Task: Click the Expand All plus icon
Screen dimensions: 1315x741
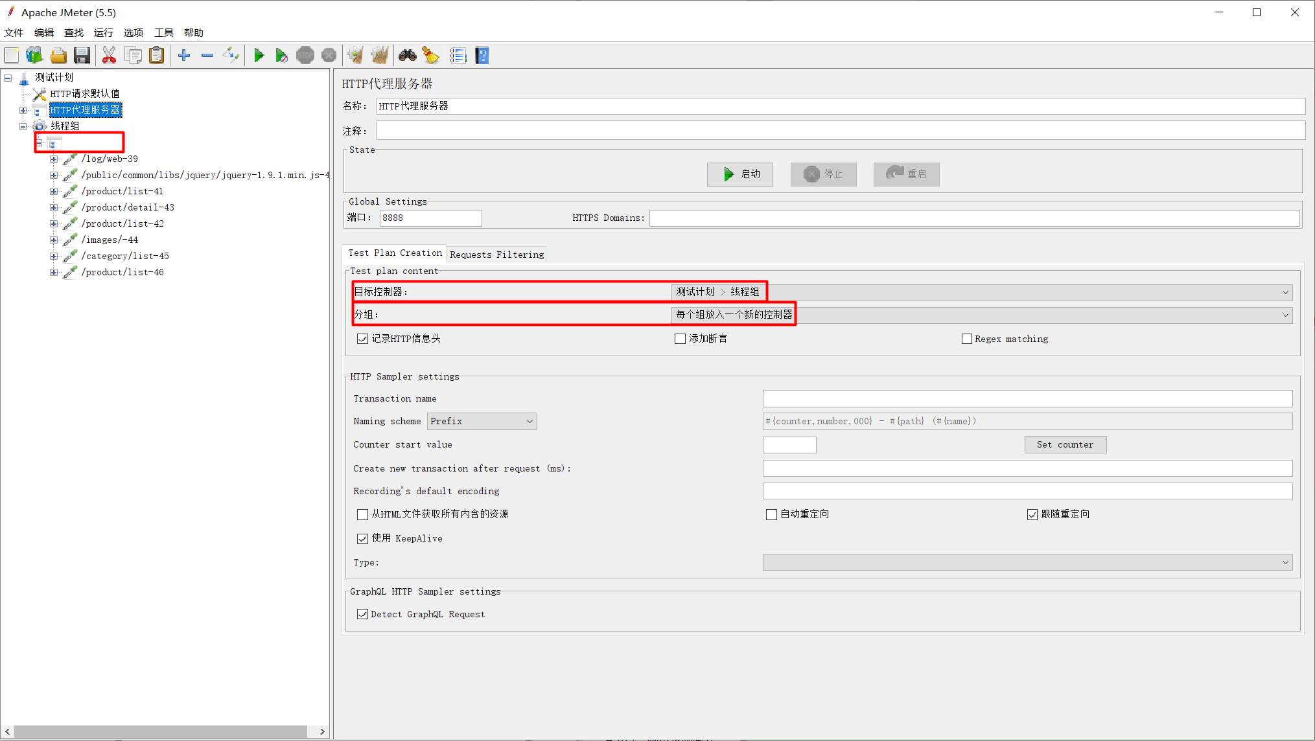Action: 184,56
